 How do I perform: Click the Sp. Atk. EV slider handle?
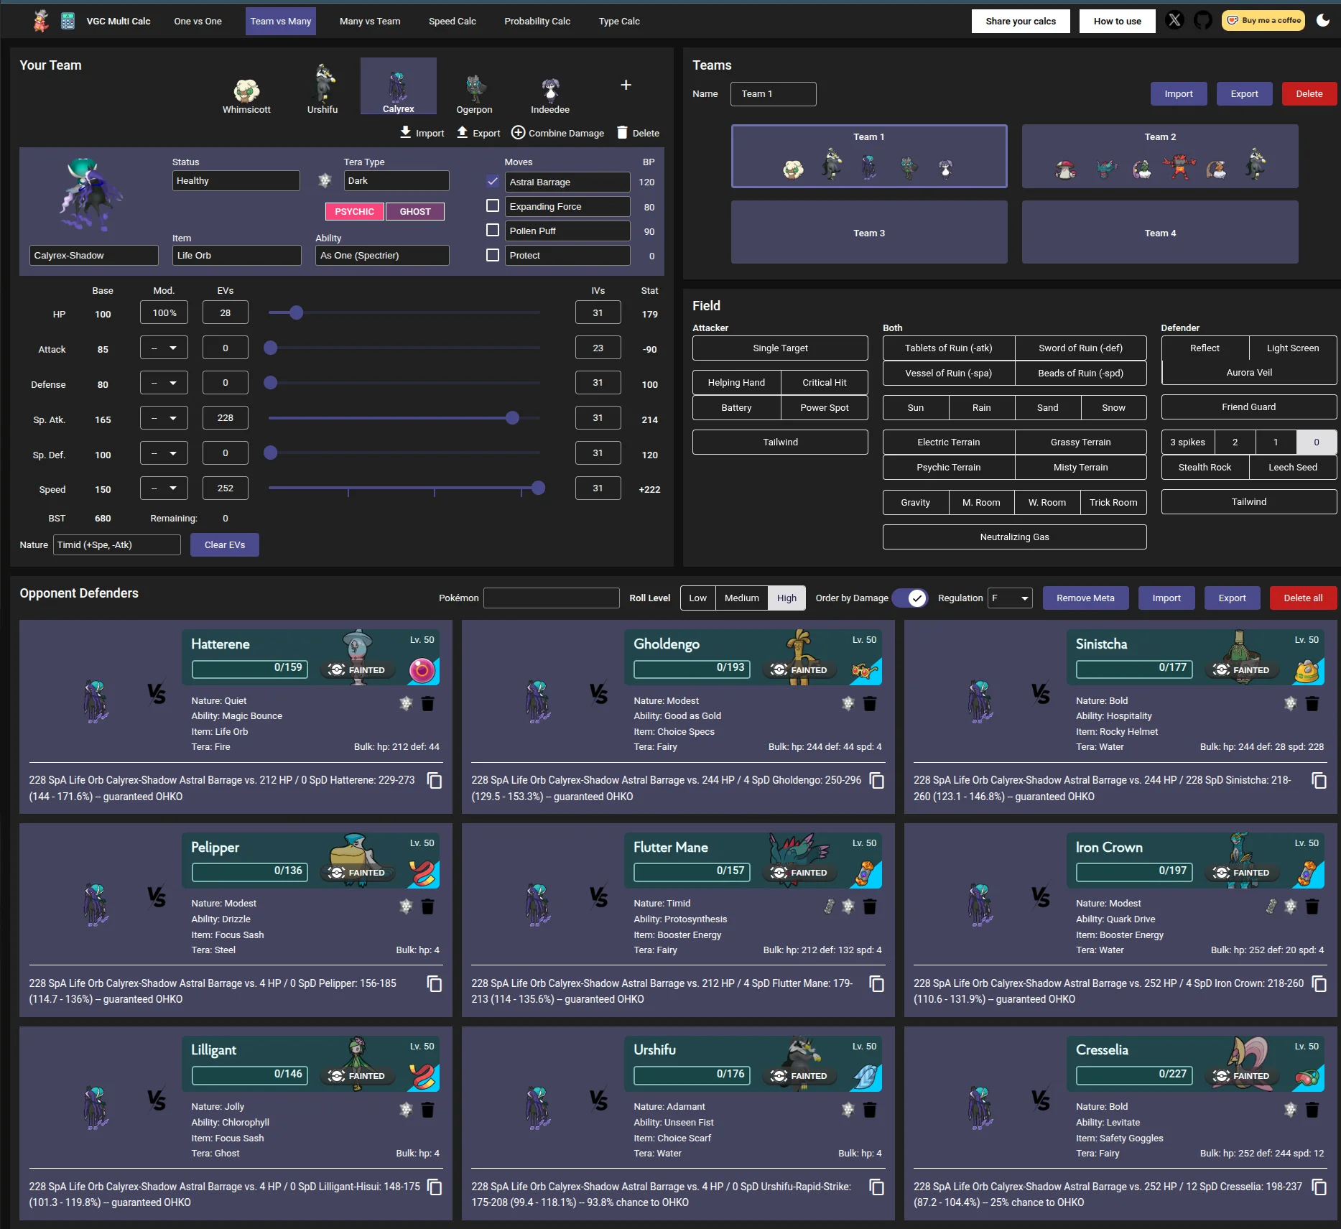click(x=512, y=418)
